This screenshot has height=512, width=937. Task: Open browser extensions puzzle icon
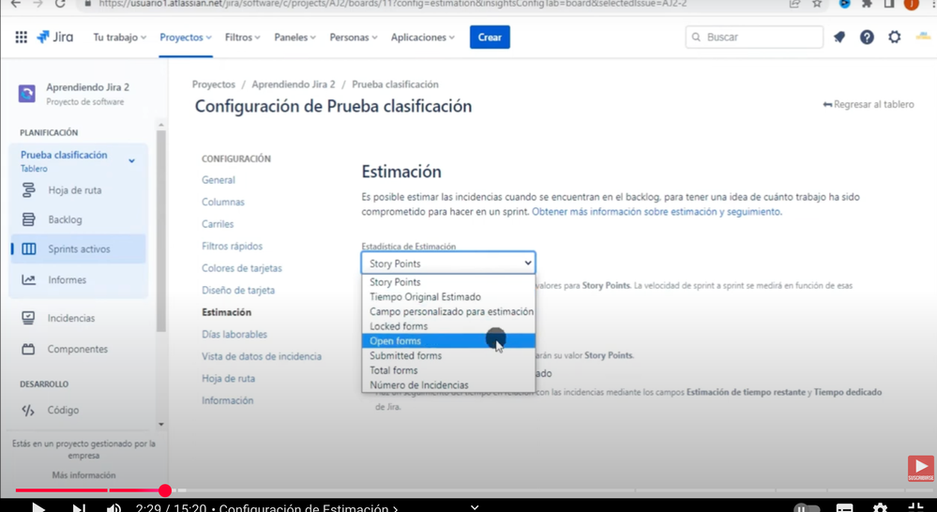tap(867, 4)
